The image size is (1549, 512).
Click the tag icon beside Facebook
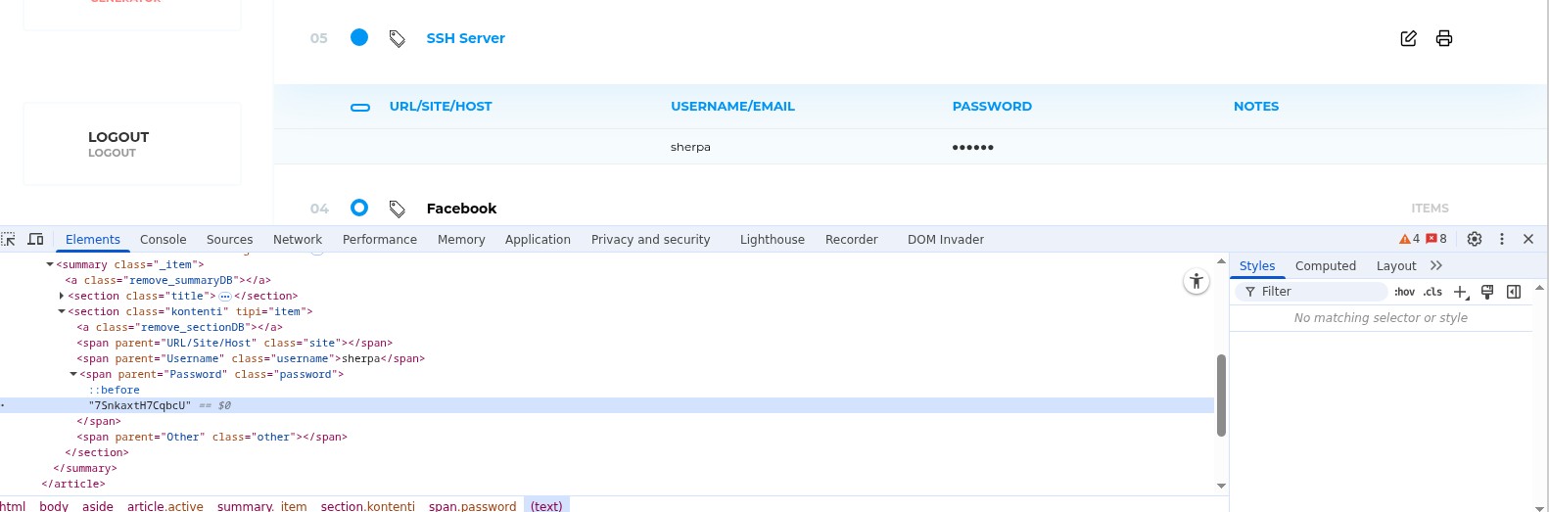pyautogui.click(x=397, y=209)
